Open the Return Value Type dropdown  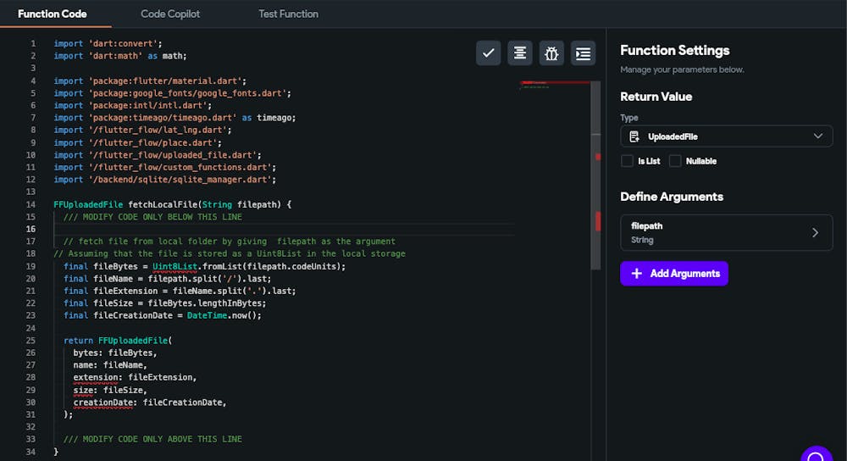pos(726,136)
